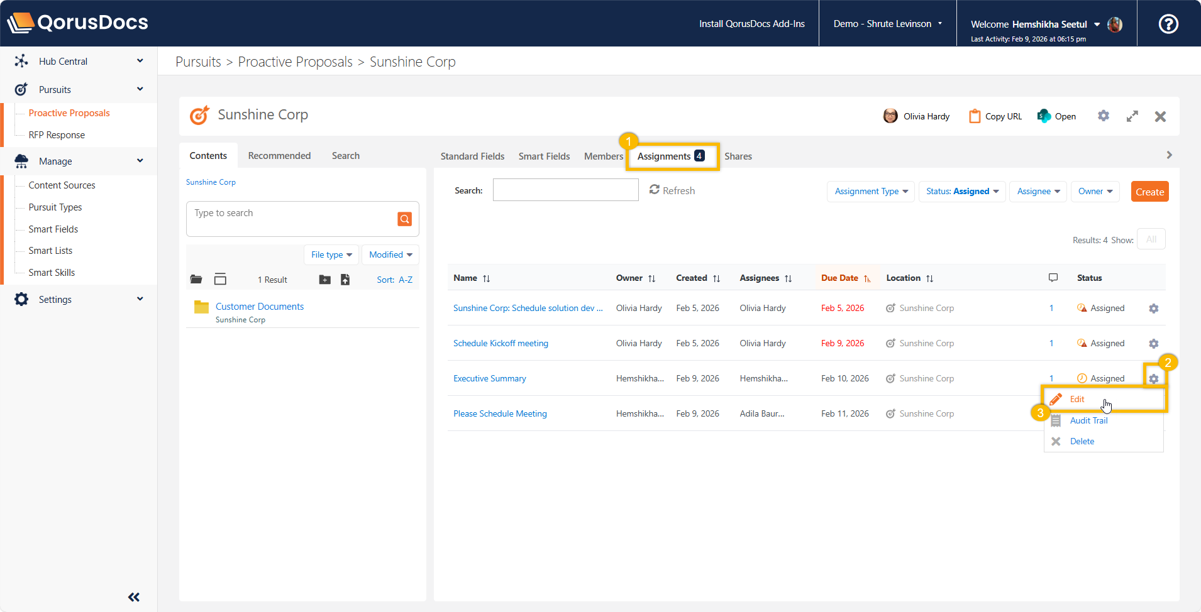Click the orange search icon in Contents
Viewport: 1201px width, 612px height.
coord(404,219)
